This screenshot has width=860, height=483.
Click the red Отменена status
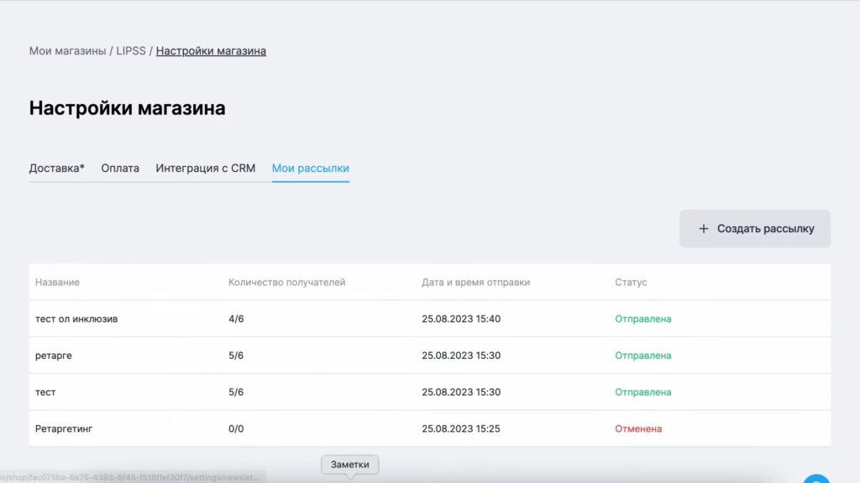coord(638,428)
